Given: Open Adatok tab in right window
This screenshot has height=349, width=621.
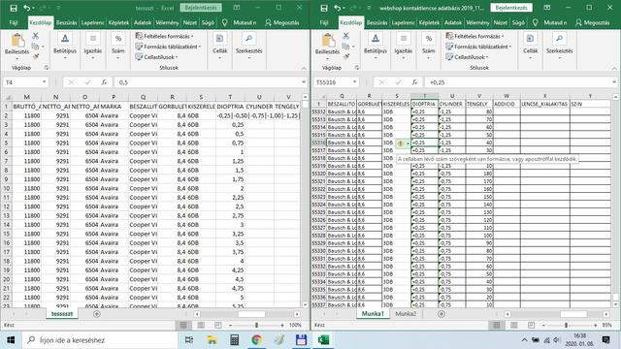Looking at the screenshot, I should pos(453,23).
